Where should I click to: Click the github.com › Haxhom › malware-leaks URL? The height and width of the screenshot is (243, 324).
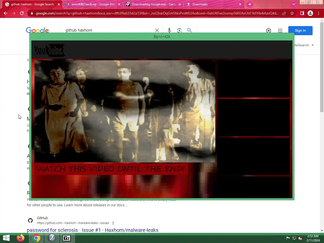click(x=73, y=223)
